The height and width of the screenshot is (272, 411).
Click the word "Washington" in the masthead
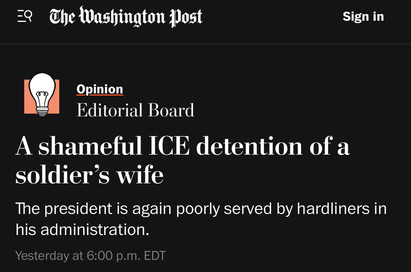(123, 17)
